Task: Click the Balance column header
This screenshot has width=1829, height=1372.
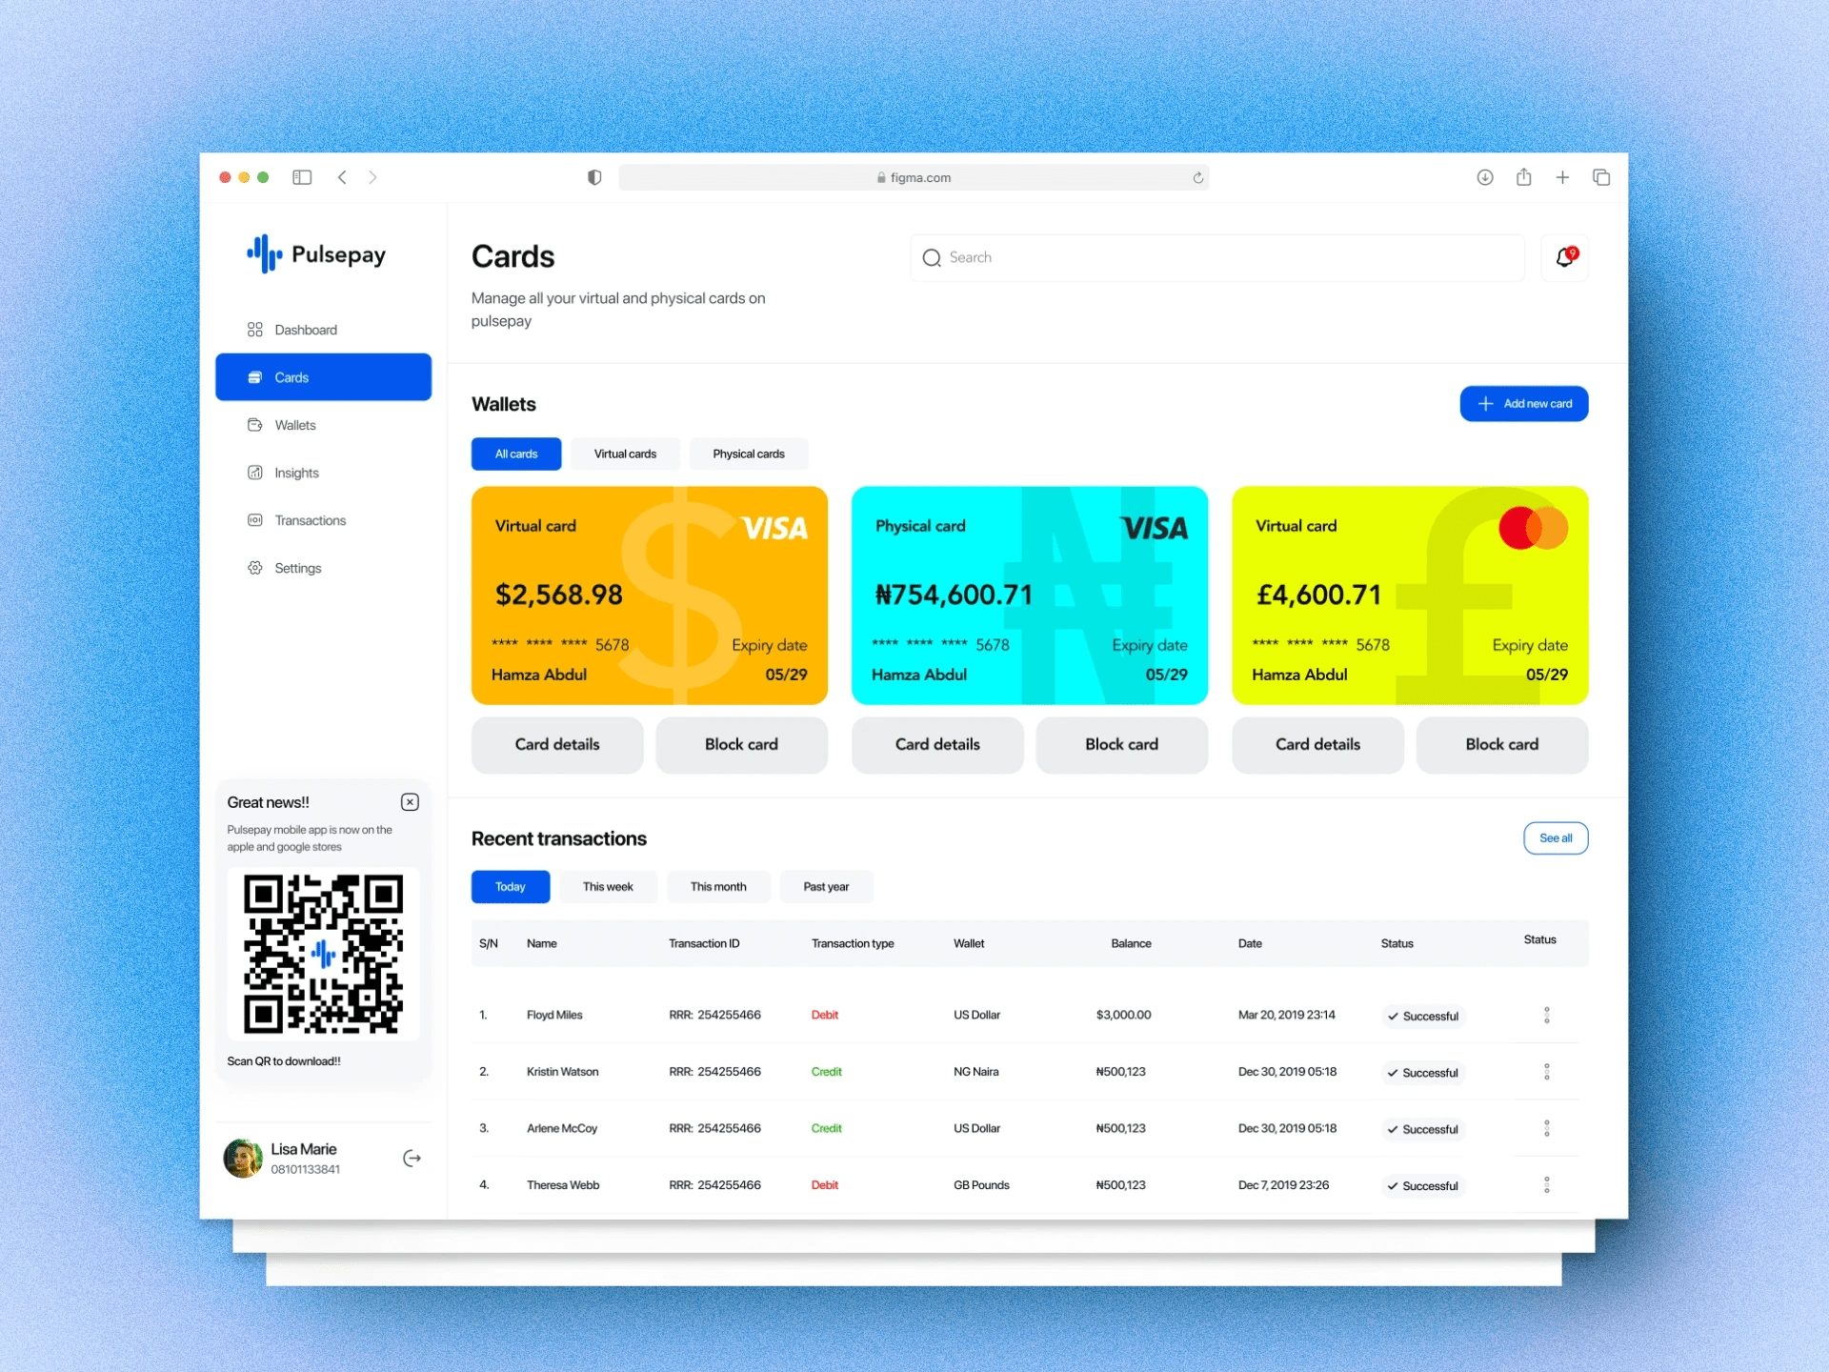Action: click(x=1131, y=944)
